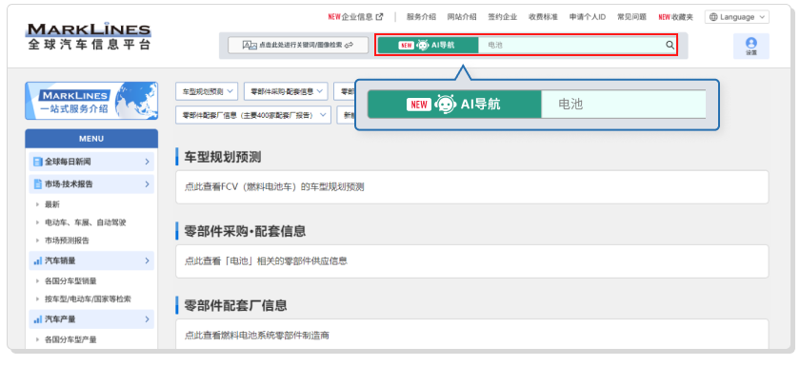Select 按车型/电动车/国家等检索 in the side menu
Image resolution: width=800 pixels, height=366 pixels.
88,299
